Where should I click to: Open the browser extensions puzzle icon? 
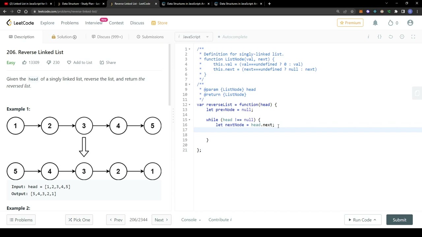[396, 12]
